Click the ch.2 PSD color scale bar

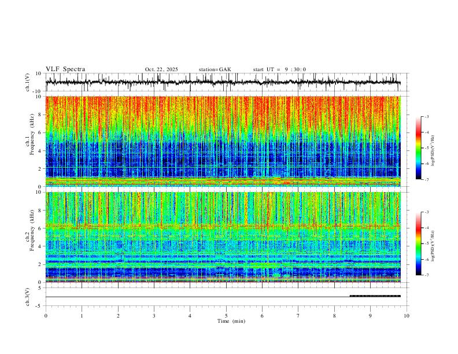418,244
